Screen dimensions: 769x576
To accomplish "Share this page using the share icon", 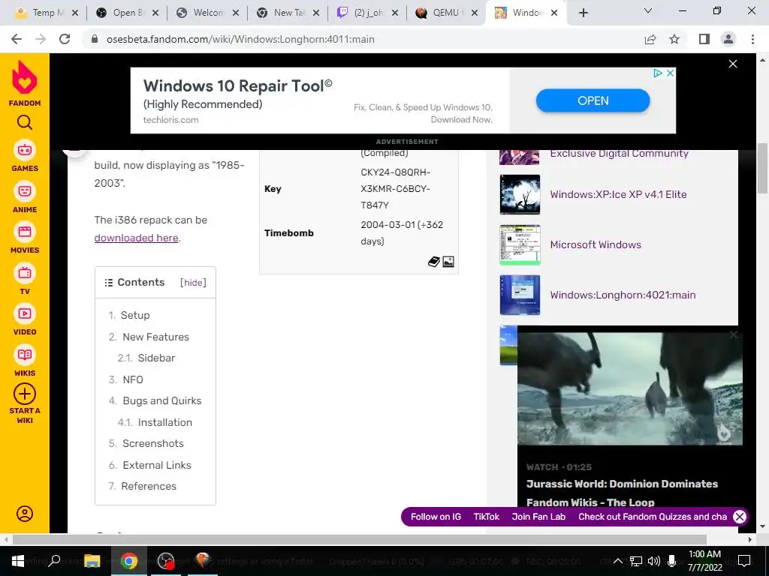I will pyautogui.click(x=650, y=39).
